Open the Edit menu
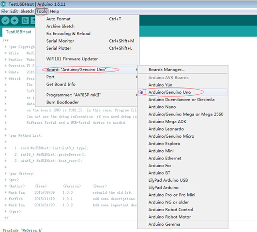 14,11
